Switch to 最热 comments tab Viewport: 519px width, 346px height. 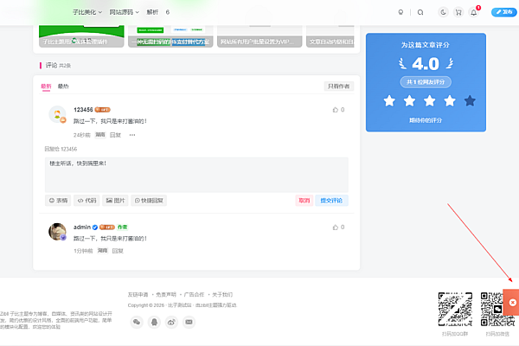pyautogui.click(x=63, y=86)
